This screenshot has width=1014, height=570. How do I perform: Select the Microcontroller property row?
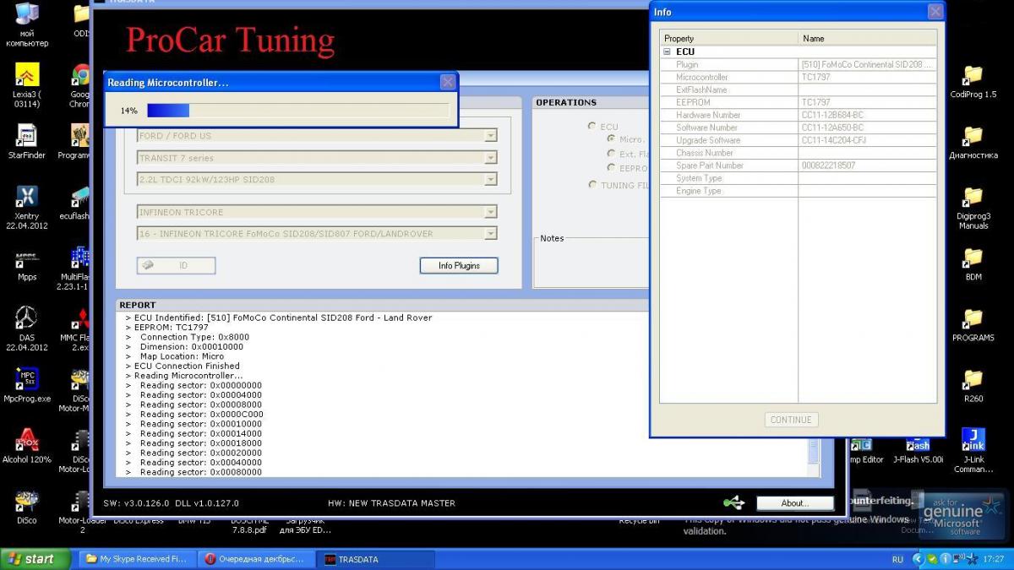(799, 77)
